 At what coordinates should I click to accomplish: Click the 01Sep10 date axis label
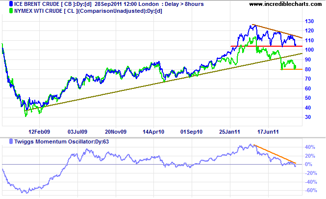click(192, 132)
